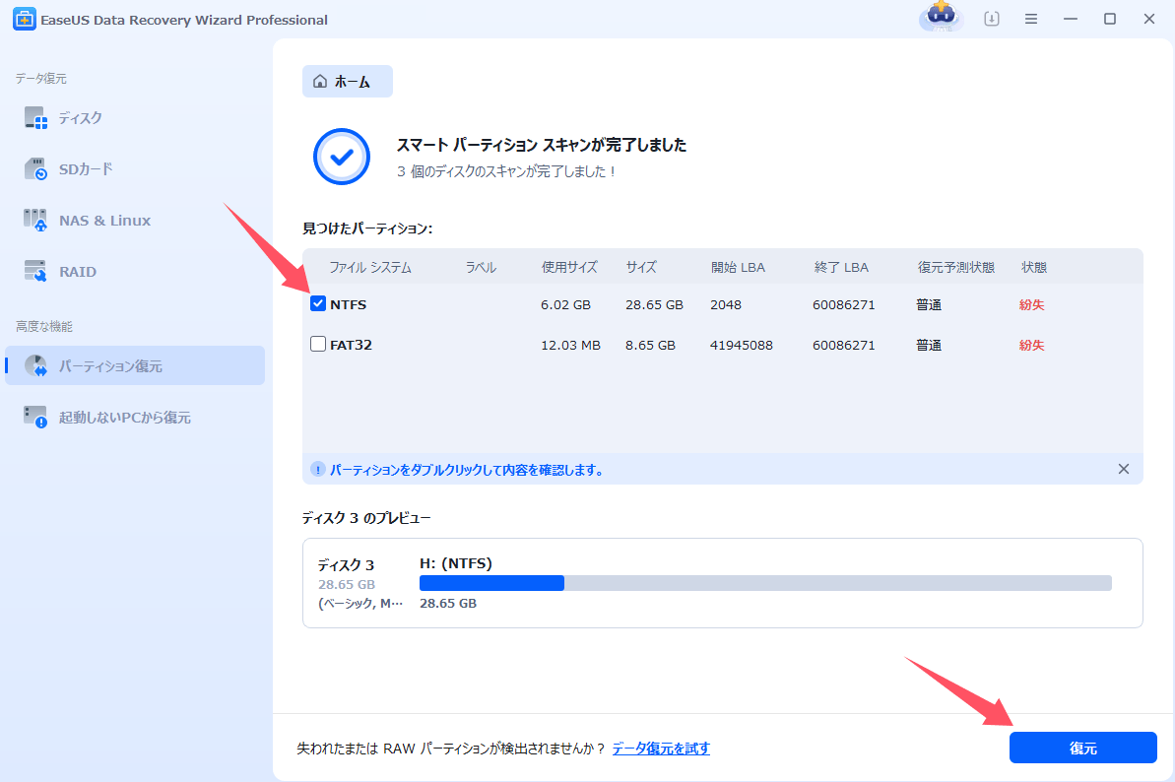
Task: Dismiss the double-click hint info bar
Action: [x=1123, y=470]
